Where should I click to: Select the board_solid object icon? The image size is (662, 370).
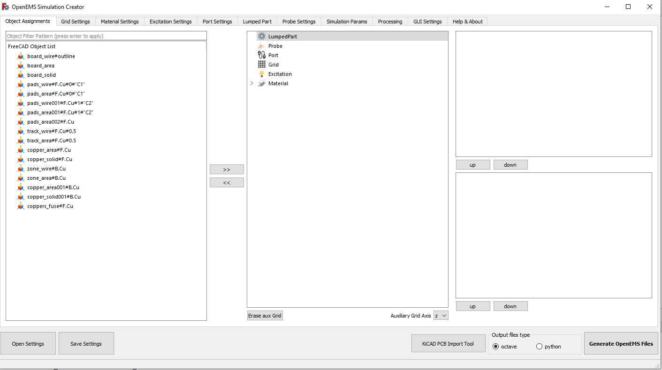coord(20,75)
